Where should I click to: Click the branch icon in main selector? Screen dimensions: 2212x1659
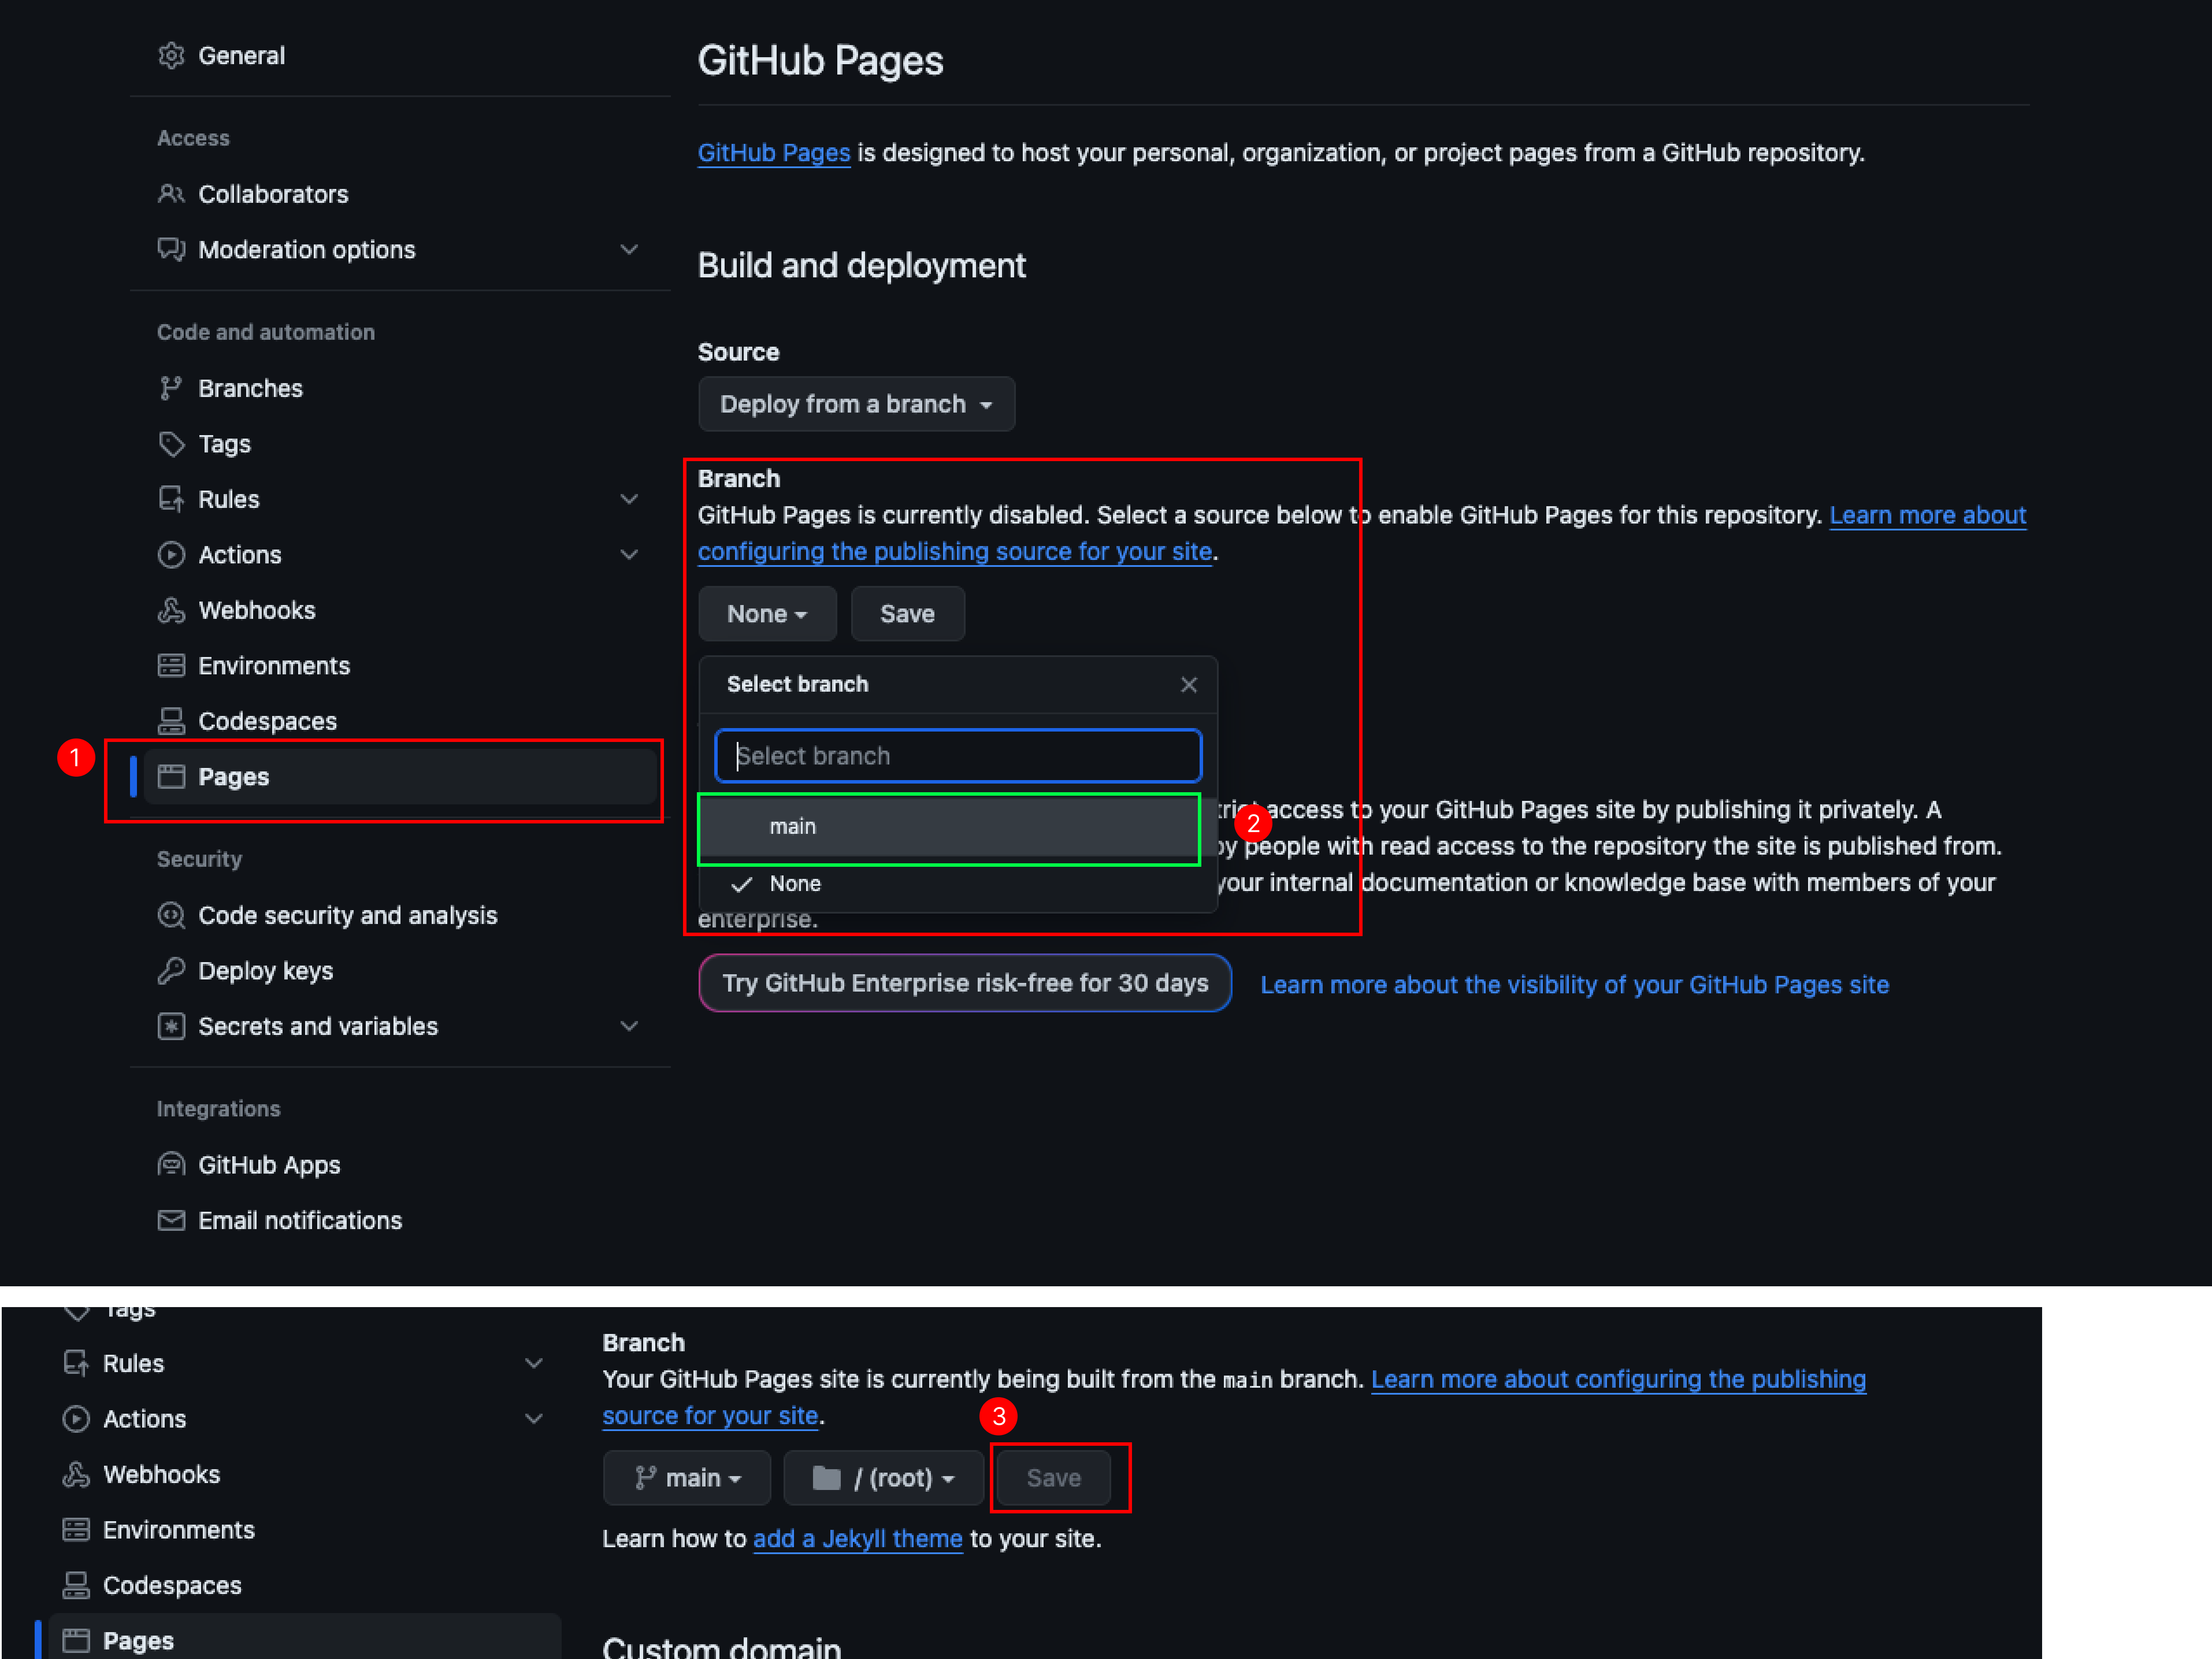point(646,1478)
